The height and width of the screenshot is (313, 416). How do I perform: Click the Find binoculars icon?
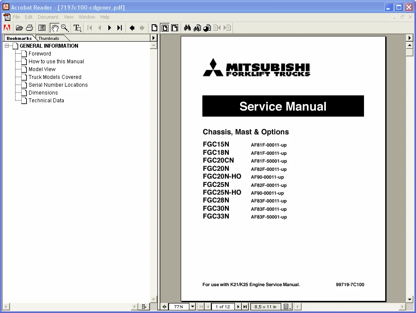pos(187,28)
